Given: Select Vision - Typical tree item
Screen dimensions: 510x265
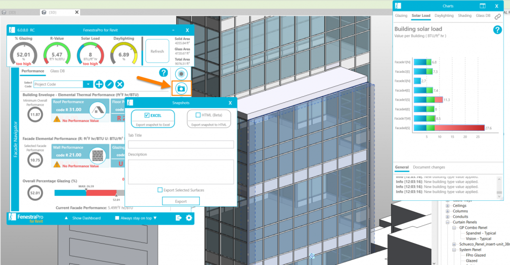Looking at the screenshot, I should (479, 239).
